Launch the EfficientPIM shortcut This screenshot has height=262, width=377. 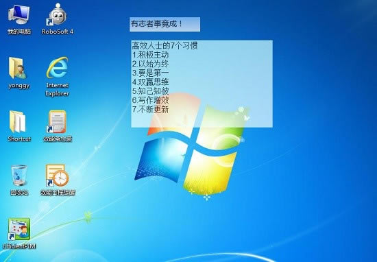[x=19, y=233]
